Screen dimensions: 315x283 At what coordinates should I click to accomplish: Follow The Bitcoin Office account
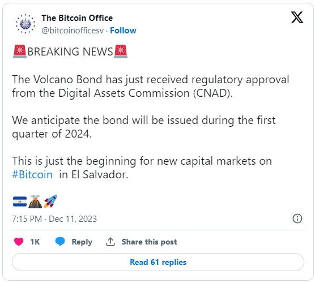point(123,31)
